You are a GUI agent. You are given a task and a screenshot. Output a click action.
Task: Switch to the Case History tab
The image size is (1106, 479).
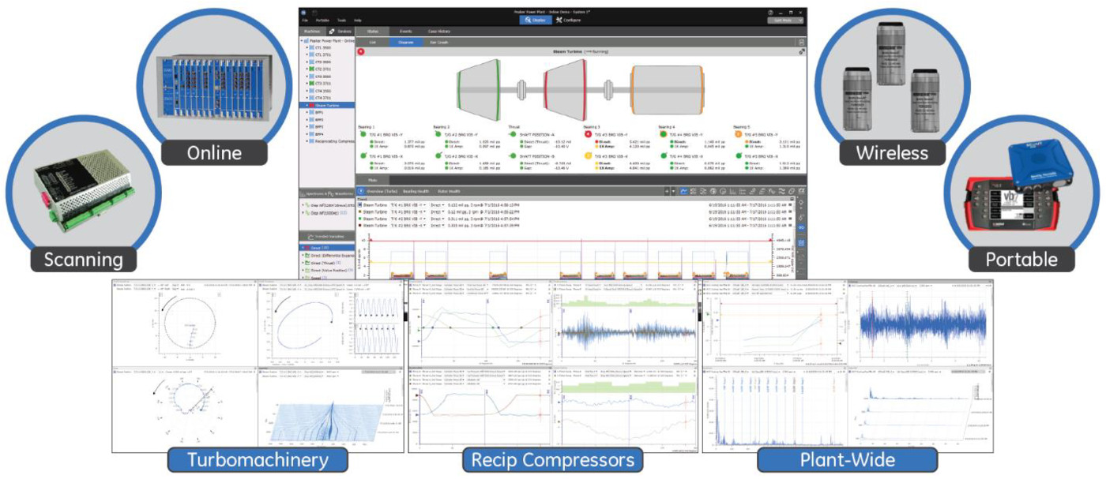[x=438, y=32]
